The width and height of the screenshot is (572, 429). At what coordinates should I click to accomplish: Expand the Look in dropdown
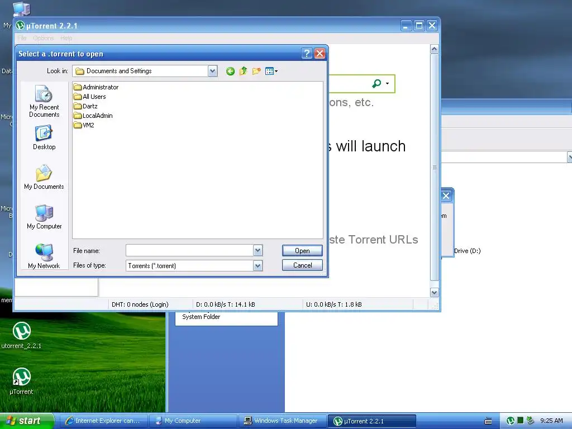click(x=213, y=71)
